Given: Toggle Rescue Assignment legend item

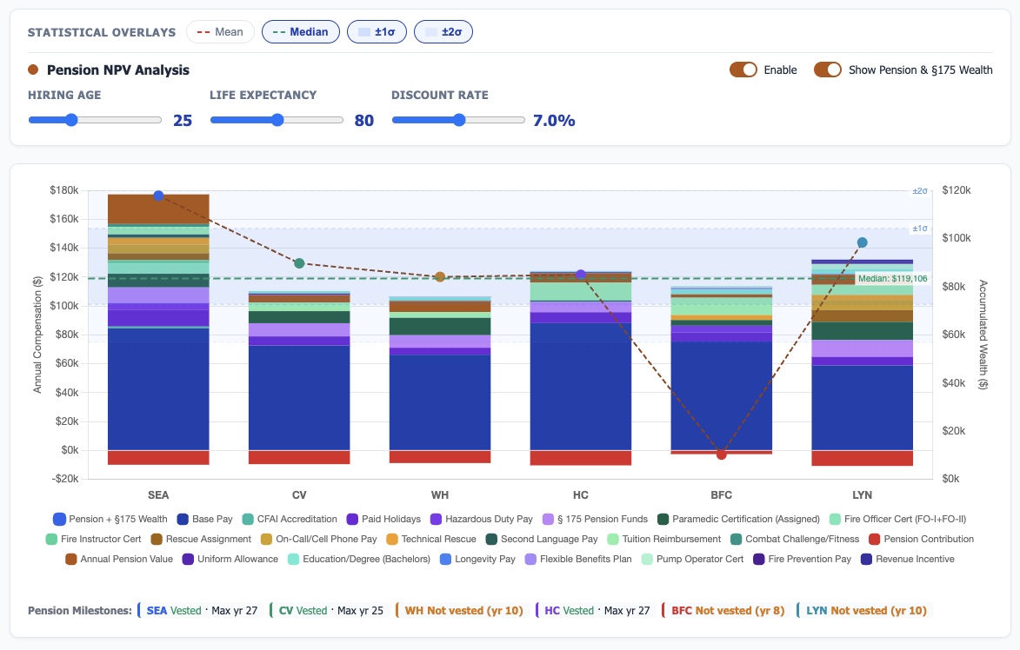Looking at the screenshot, I should point(200,540).
